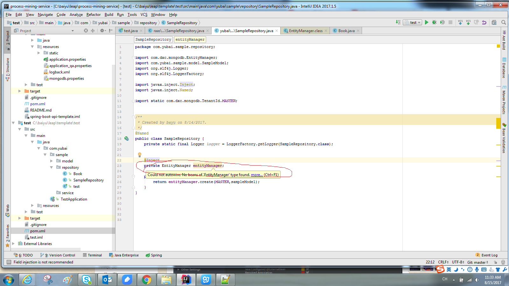Viewport: 509px width, 286px height.
Task: Open 9: Version Control tool window
Action: 58,255
